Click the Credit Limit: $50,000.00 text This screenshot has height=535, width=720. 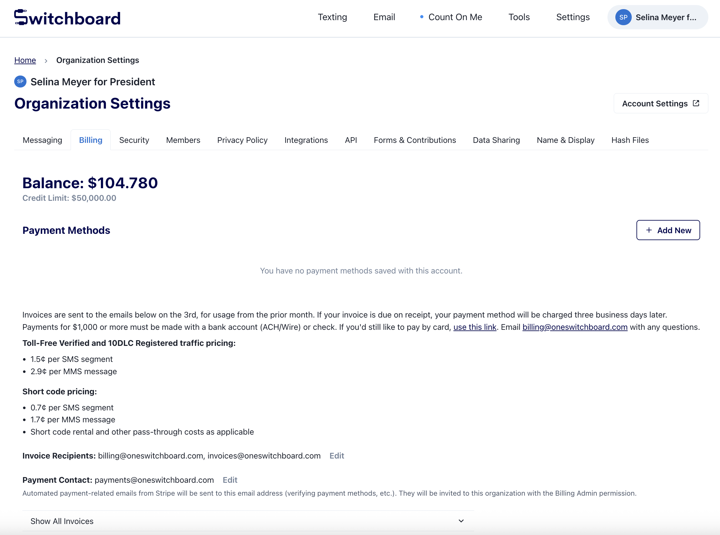click(x=69, y=198)
